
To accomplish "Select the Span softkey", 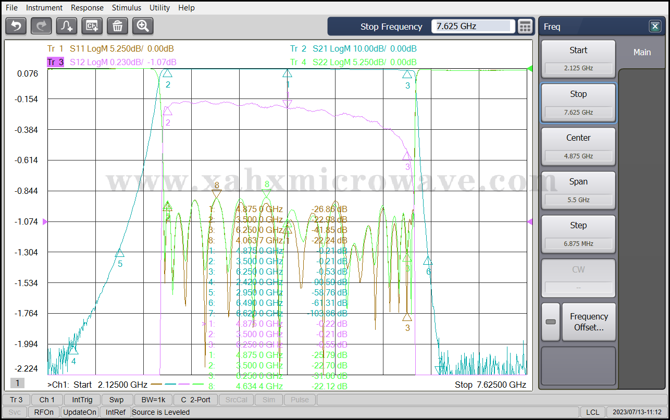I will (x=578, y=190).
